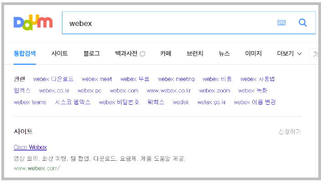Switch to the 블로그 tab
The width and height of the screenshot is (321, 183).
[92, 54]
